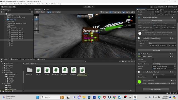
Task: Enable the Mesh Renderer checkbox
Action: click(x=141, y=54)
